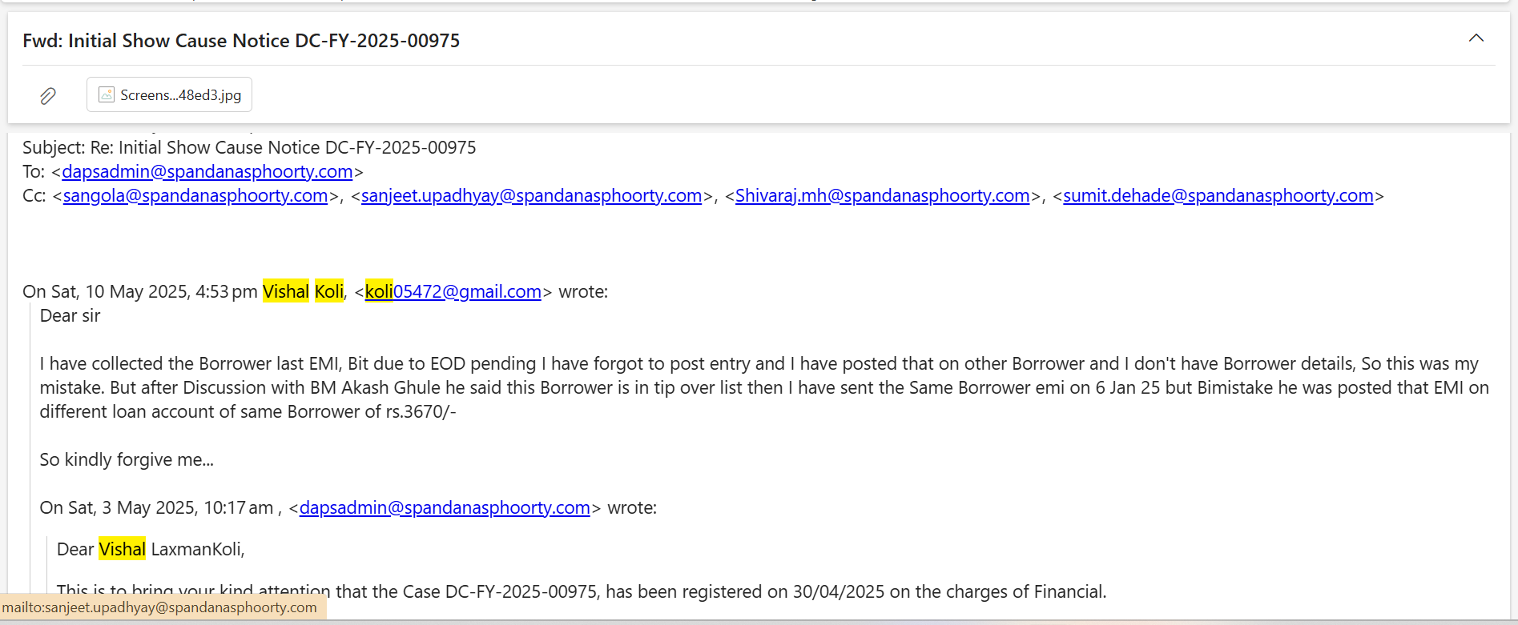Open the Screens...48ed3.jpg attachment
This screenshot has width=1518, height=625.
click(180, 94)
